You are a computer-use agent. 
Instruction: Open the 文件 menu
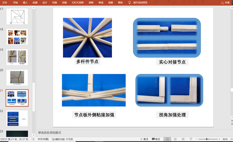5,3
